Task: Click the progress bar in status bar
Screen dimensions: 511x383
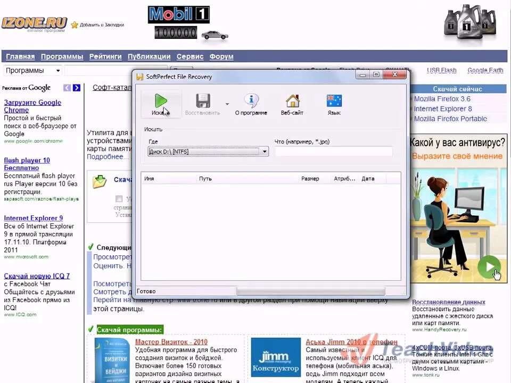Action: (310, 291)
